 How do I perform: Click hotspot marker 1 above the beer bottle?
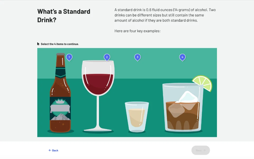[x=69, y=57]
